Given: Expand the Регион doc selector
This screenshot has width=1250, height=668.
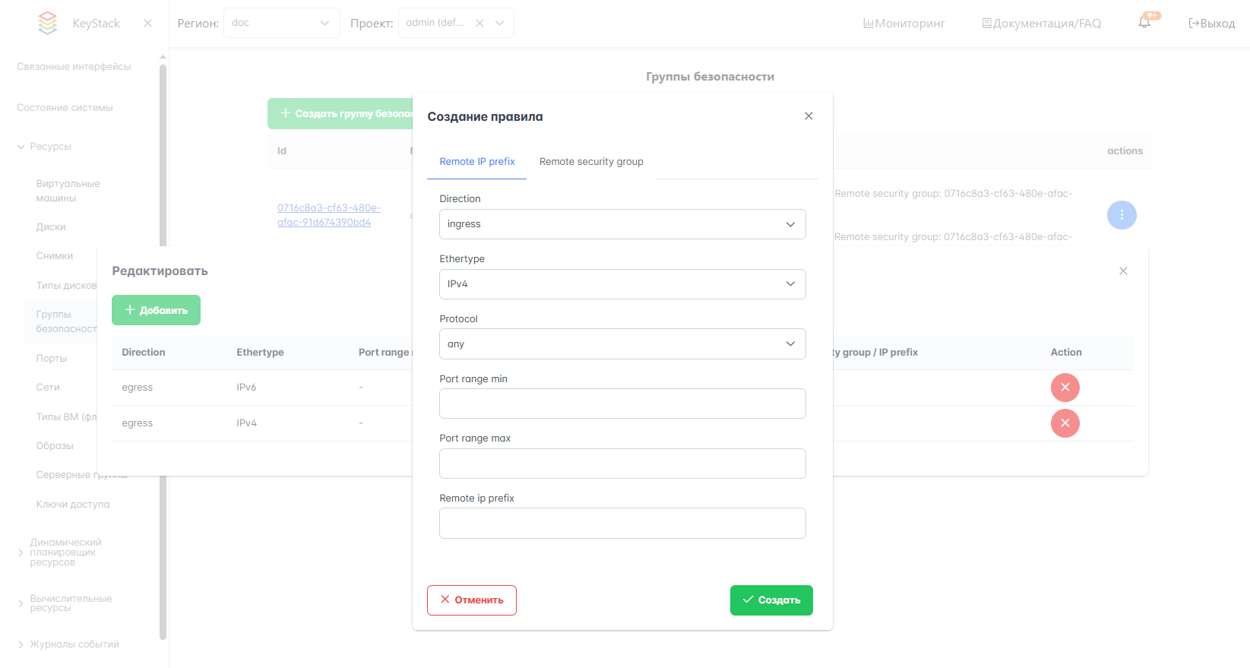Looking at the screenshot, I should click(x=281, y=23).
